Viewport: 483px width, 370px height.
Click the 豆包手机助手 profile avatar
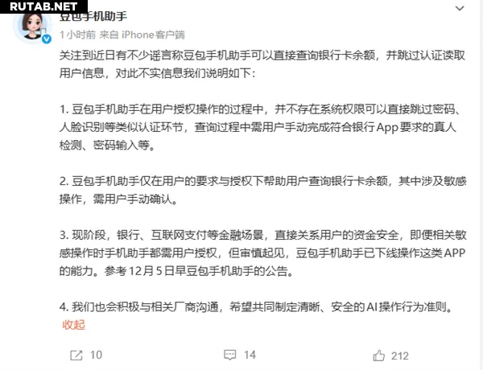(33, 27)
